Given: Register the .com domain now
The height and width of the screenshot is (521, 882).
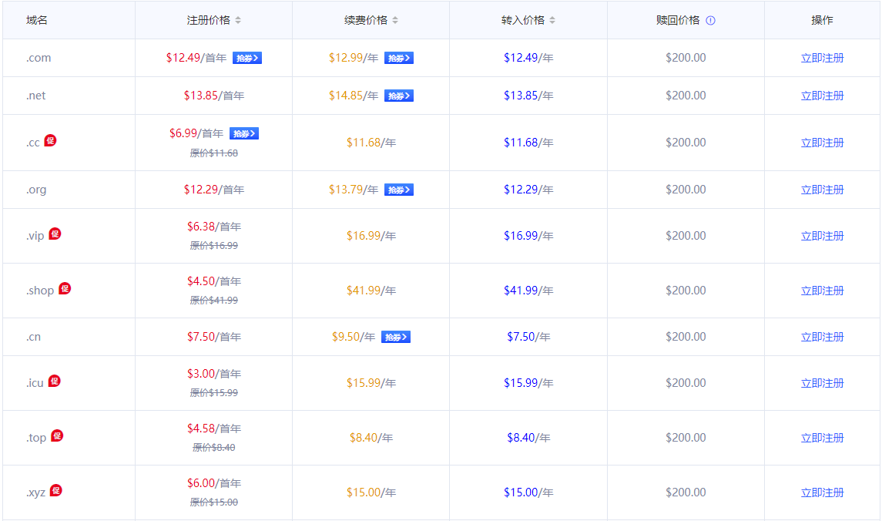Looking at the screenshot, I should coord(822,58).
